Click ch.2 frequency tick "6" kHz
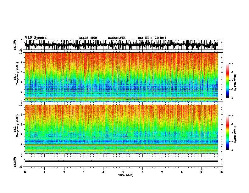Screen dimensions: 249x193 [22, 124]
